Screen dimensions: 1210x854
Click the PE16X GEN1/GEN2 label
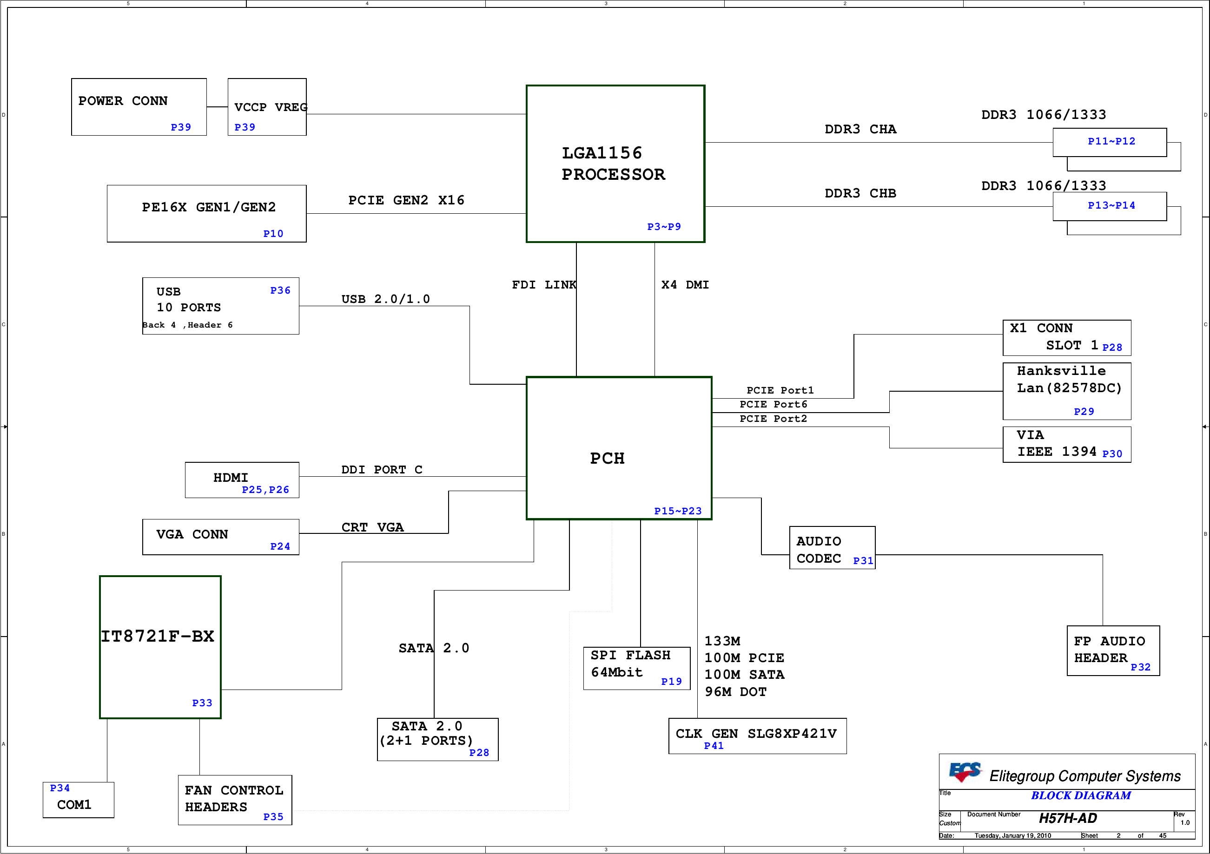(x=209, y=207)
